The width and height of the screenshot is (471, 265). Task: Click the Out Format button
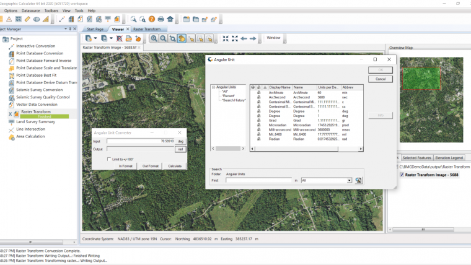click(150, 166)
